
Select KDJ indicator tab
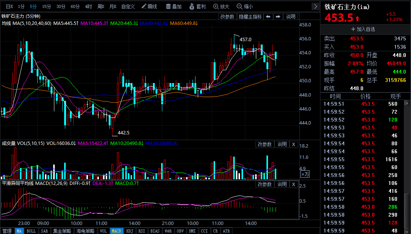130,231
